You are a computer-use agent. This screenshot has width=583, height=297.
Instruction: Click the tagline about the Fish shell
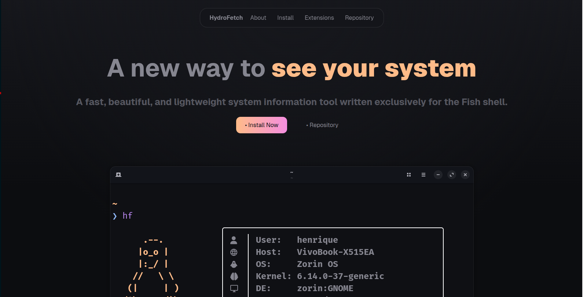(291, 102)
